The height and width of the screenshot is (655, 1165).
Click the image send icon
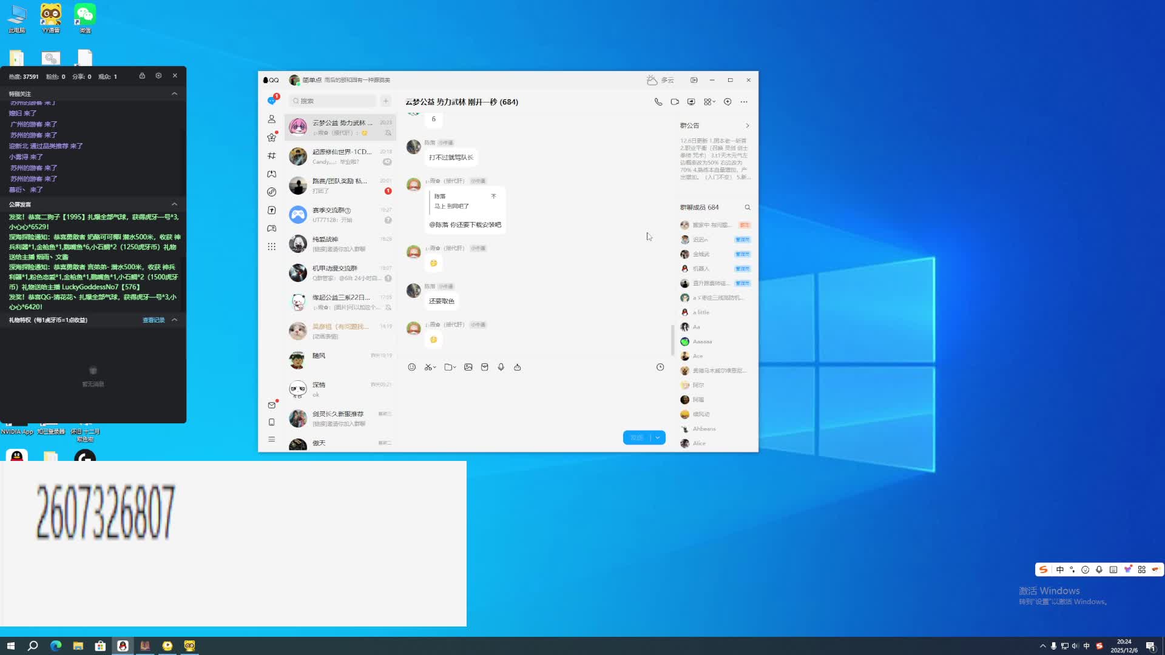coord(468,367)
